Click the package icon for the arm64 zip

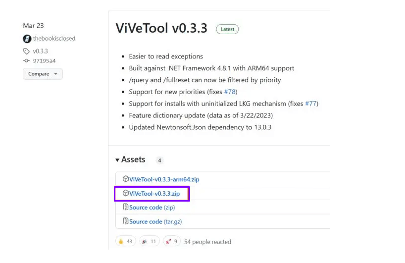[126, 179]
